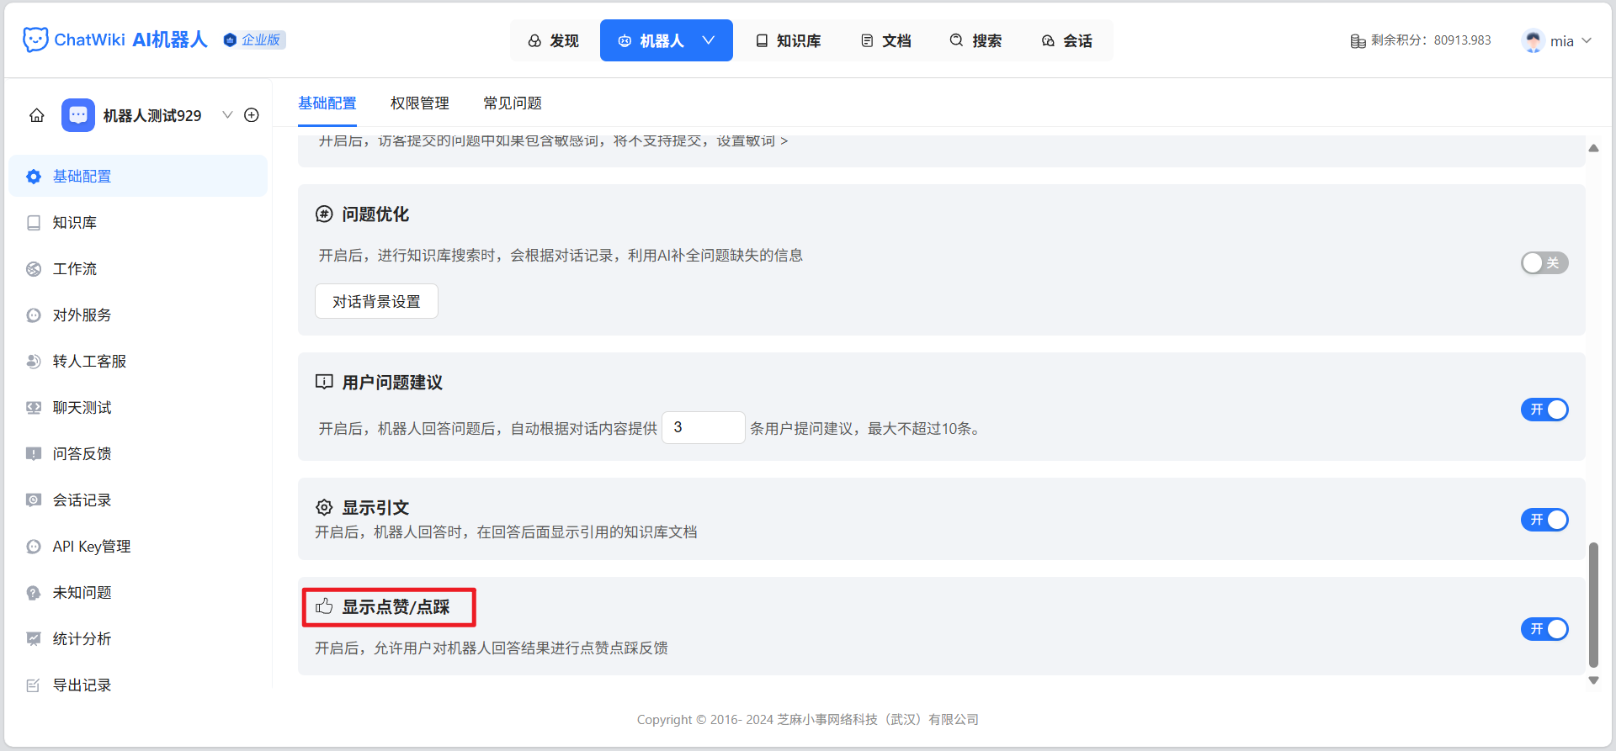
Task: Open 聊天测试 sidebar item
Action: pyautogui.click(x=138, y=407)
